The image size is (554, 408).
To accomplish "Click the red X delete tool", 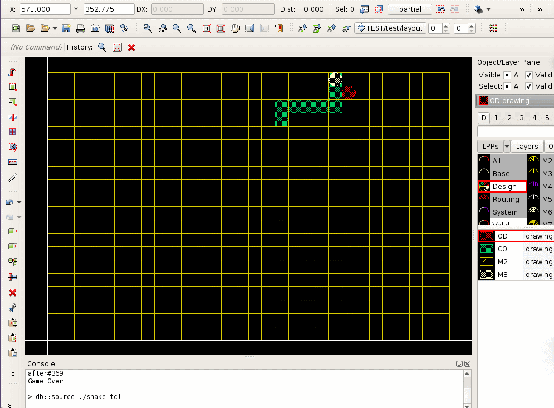I will coord(13,293).
